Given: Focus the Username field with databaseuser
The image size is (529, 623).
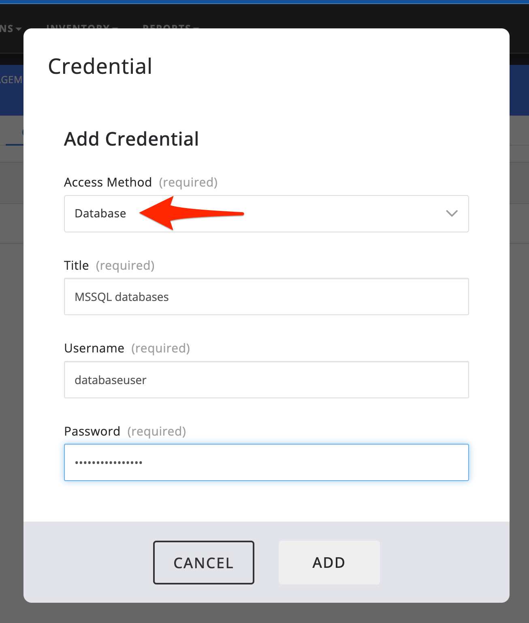Looking at the screenshot, I should click(x=266, y=380).
